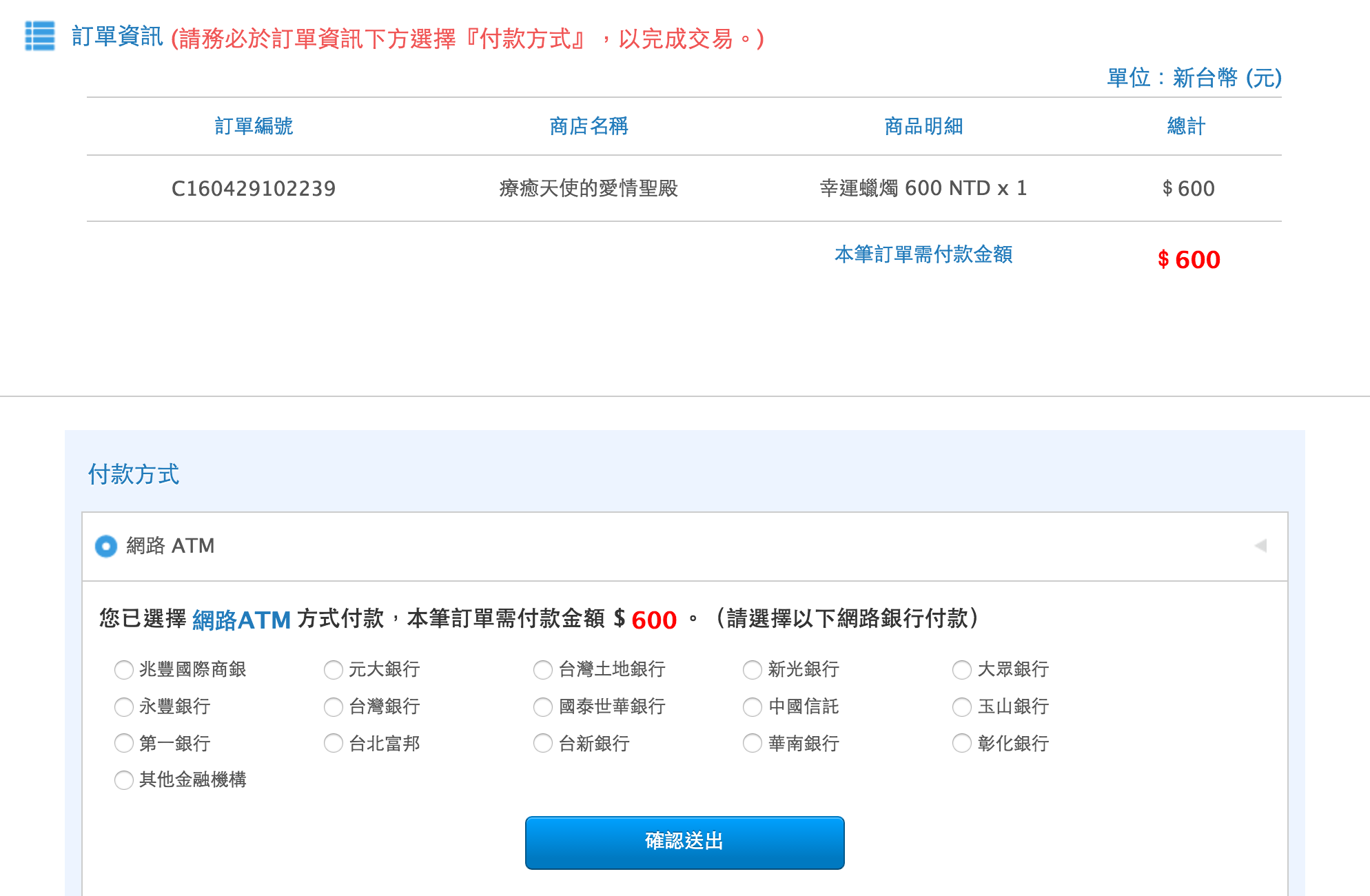The height and width of the screenshot is (896, 1370).
Task: Click the 商店名稱 column header
Action: (x=589, y=126)
